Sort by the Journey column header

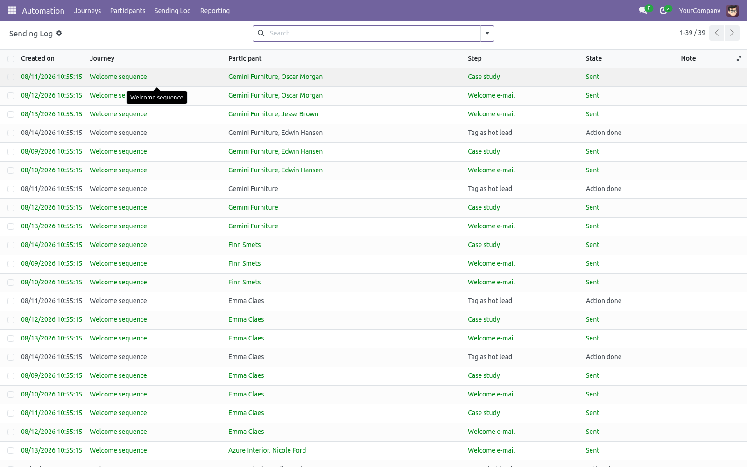[x=102, y=58]
